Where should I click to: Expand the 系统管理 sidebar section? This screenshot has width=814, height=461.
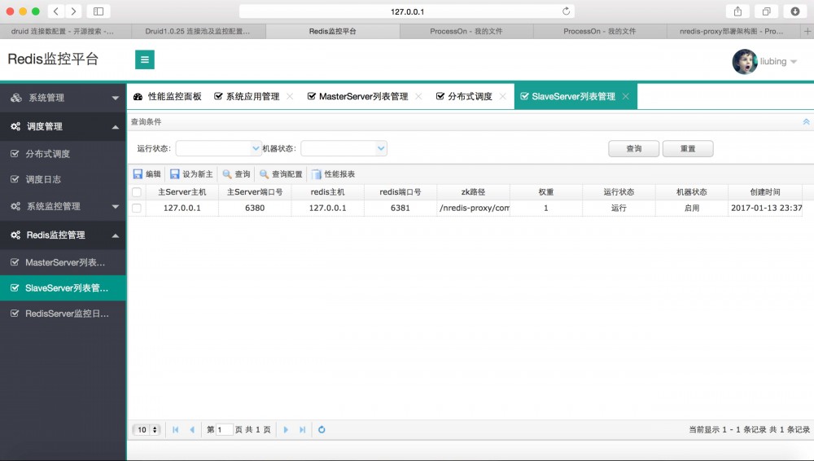63,98
